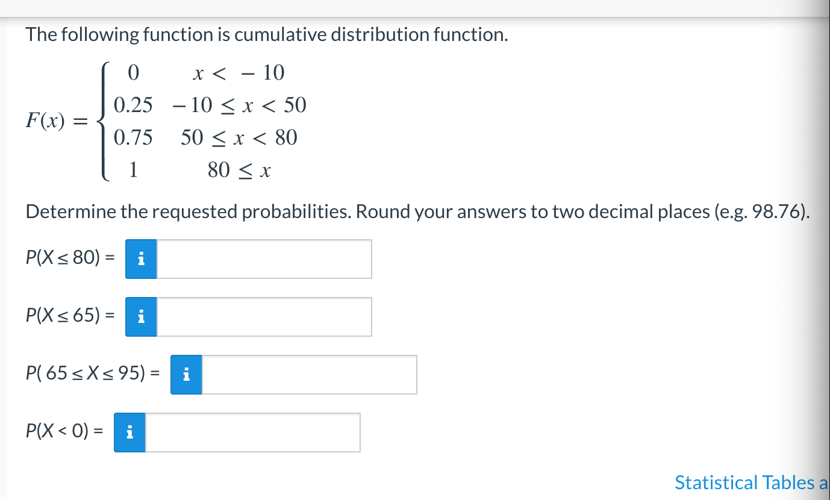The image size is (830, 500).
Task: Click the answer box for P(X ≤ 65)
Action: [265, 317]
